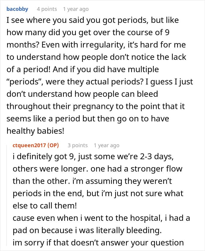Open the 1 year ago timestamp on bacobby's comment
The width and height of the screenshot is (205, 251).
click(x=76, y=9)
